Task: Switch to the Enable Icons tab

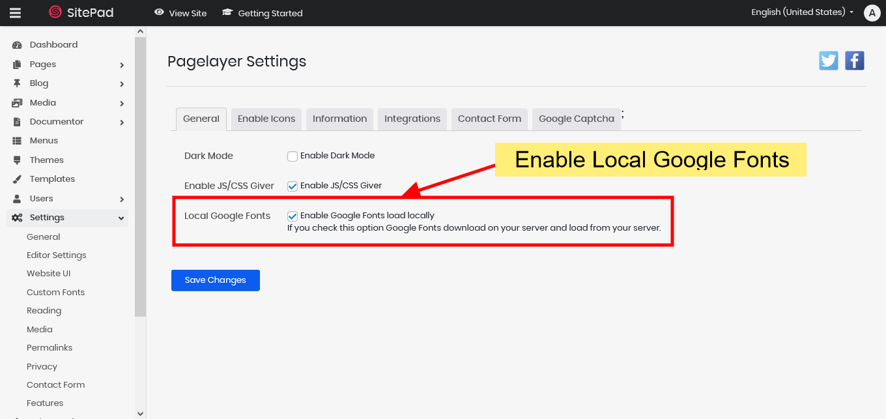Action: point(266,119)
